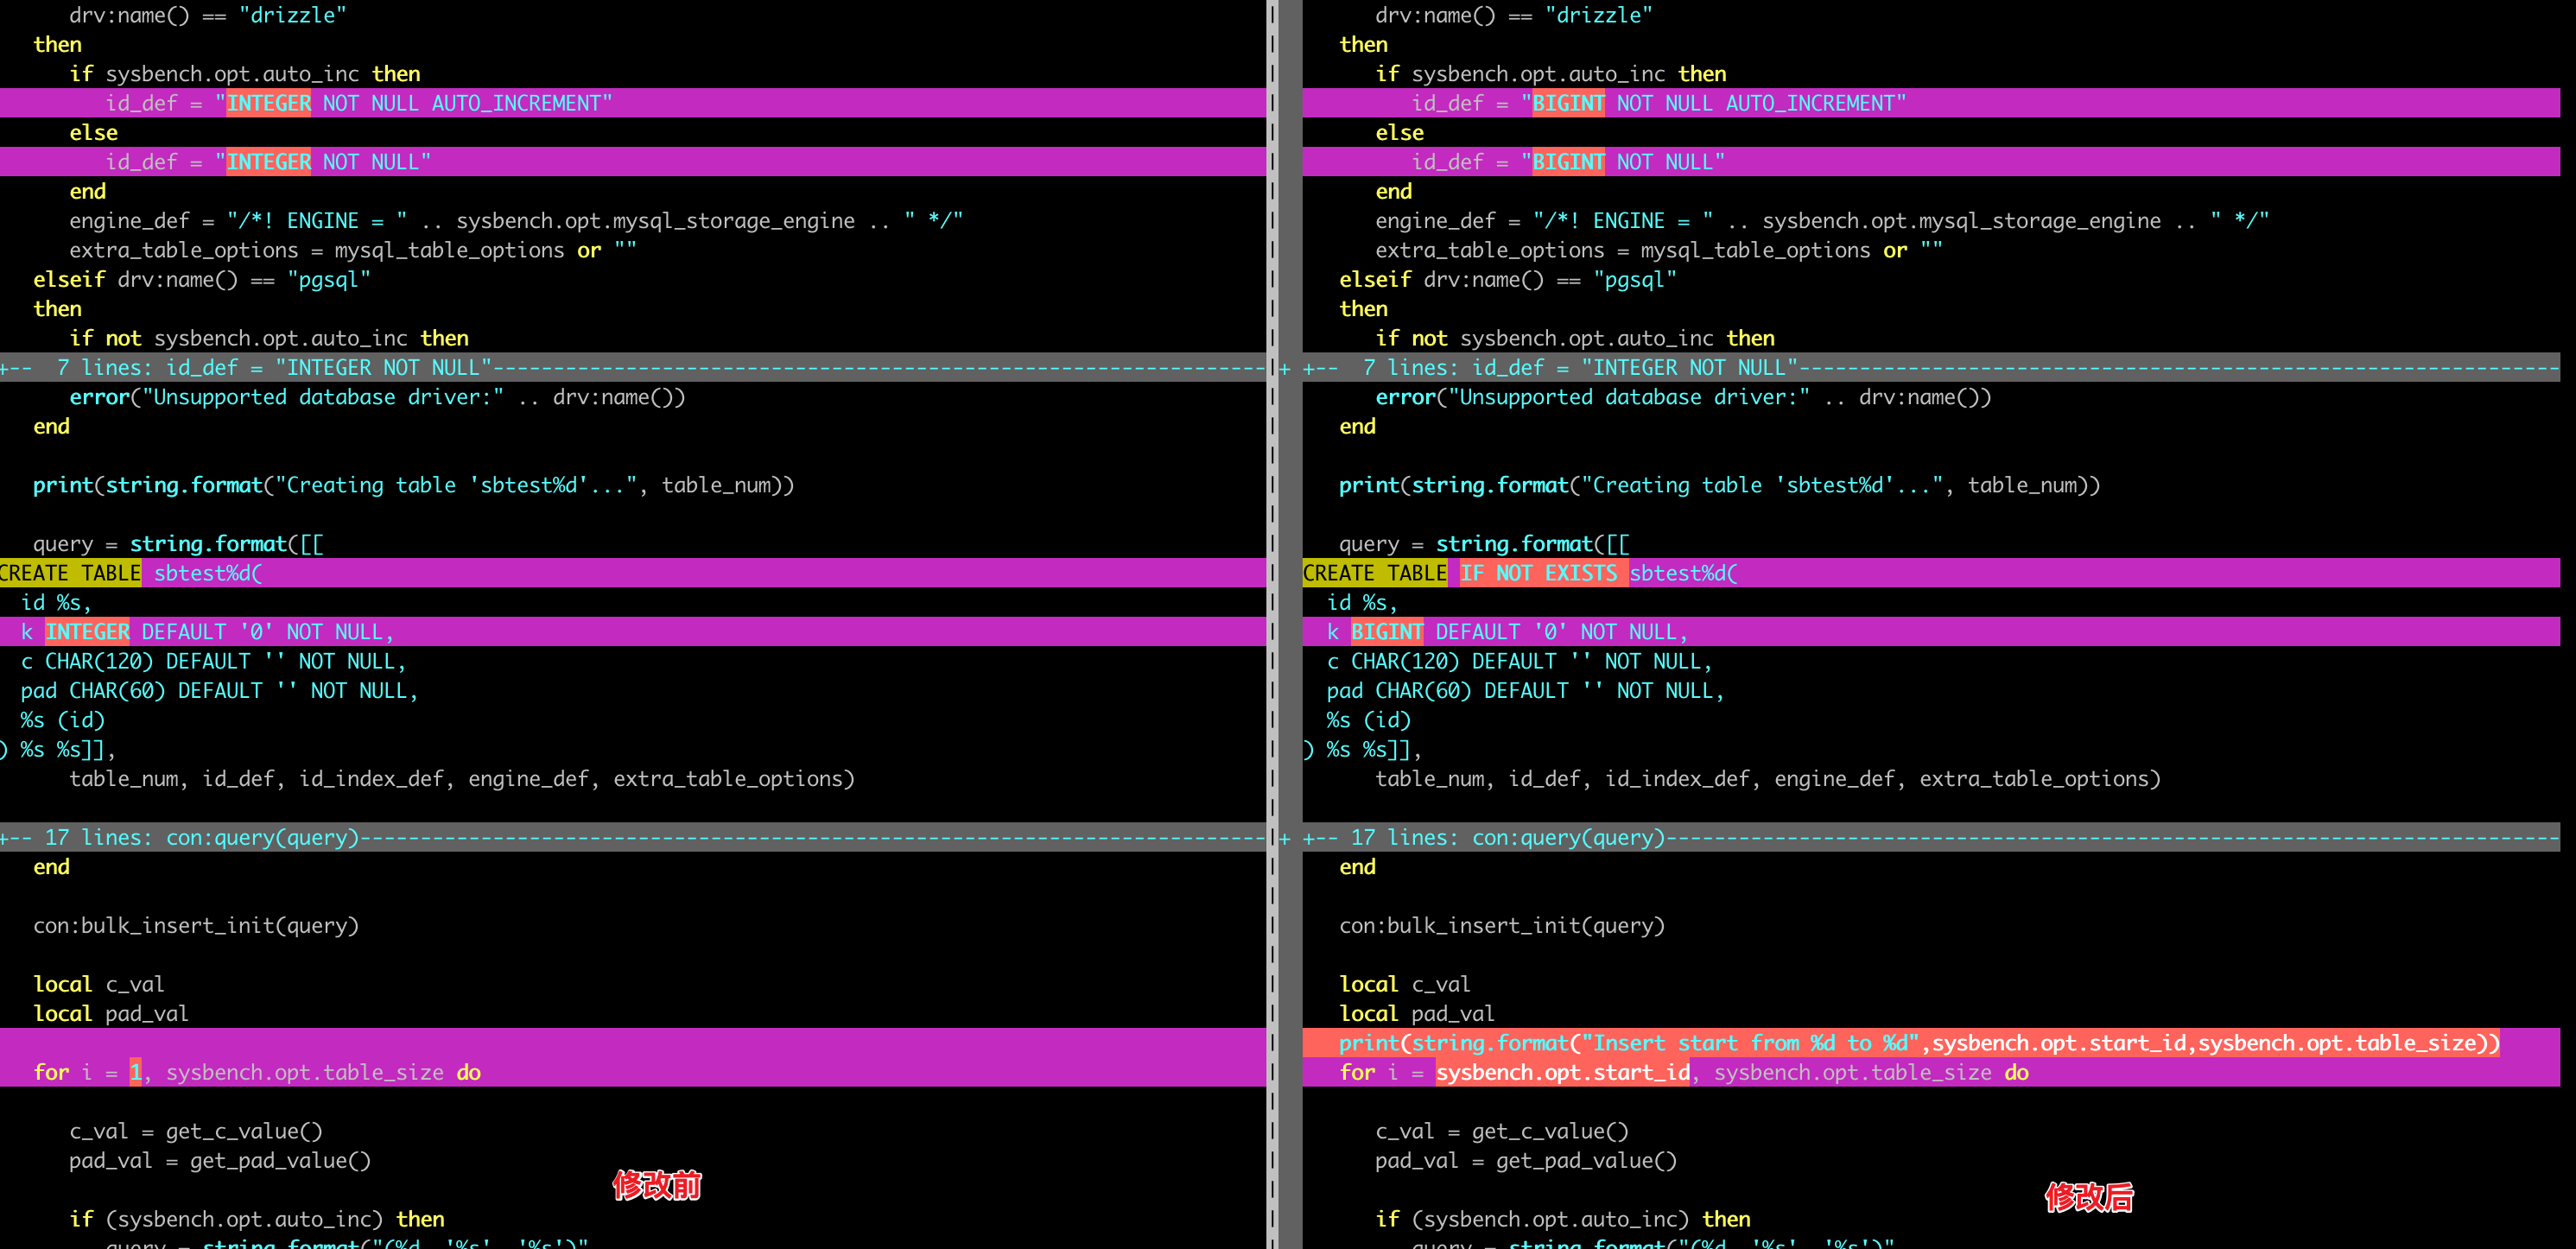Click highlighted 'IF NOT EXISTS' added text

coord(1538,573)
